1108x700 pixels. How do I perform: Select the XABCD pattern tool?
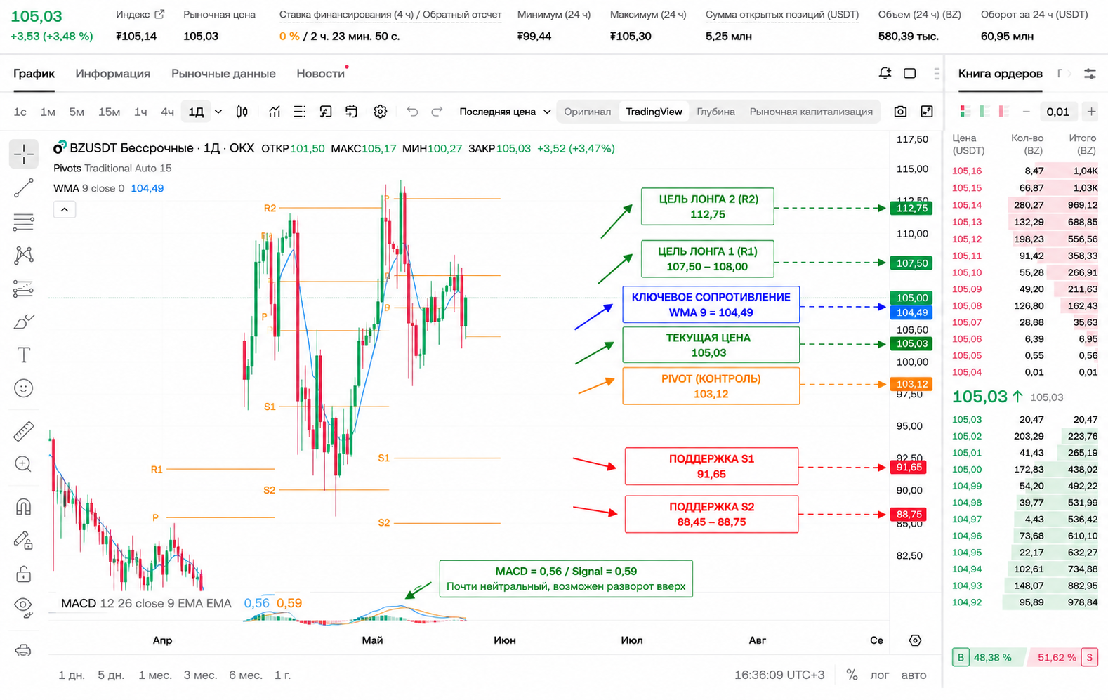pos(24,255)
